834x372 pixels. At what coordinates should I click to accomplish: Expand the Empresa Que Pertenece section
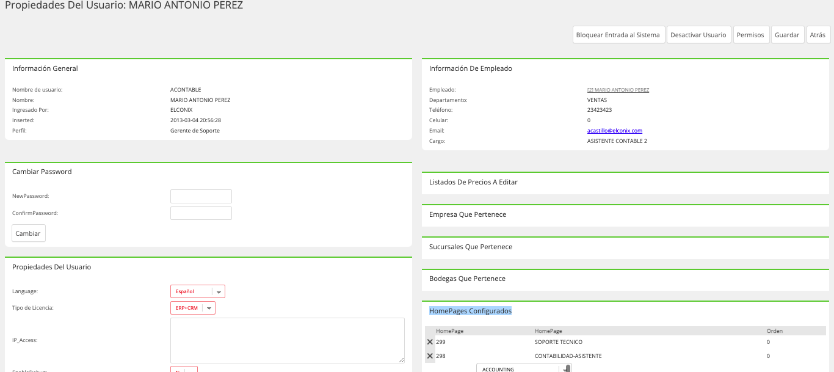[625, 214]
